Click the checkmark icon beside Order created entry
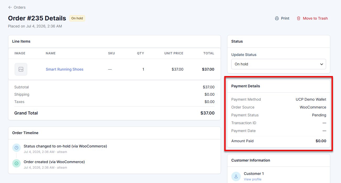Viewport: 341px width, 183px height. [x=16, y=163]
